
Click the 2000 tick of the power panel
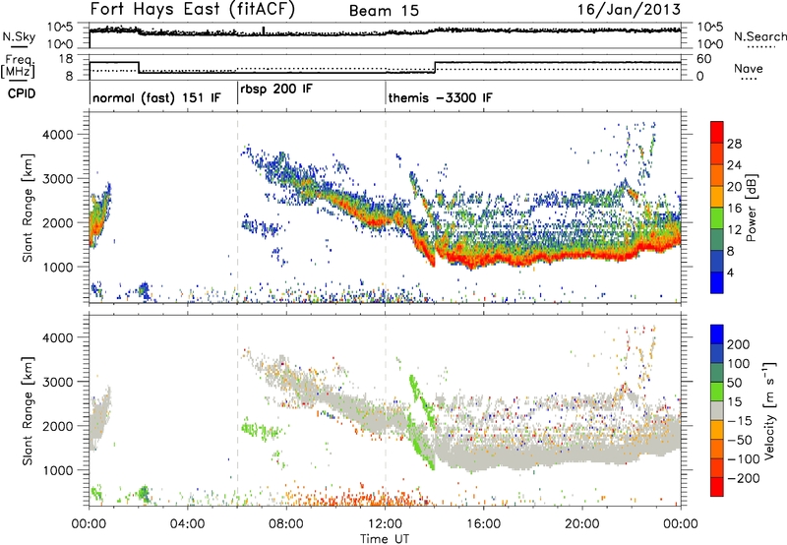[x=58, y=222]
